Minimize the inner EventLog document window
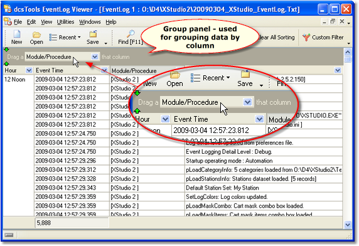The width and height of the screenshot is (359, 246). coord(324,22)
